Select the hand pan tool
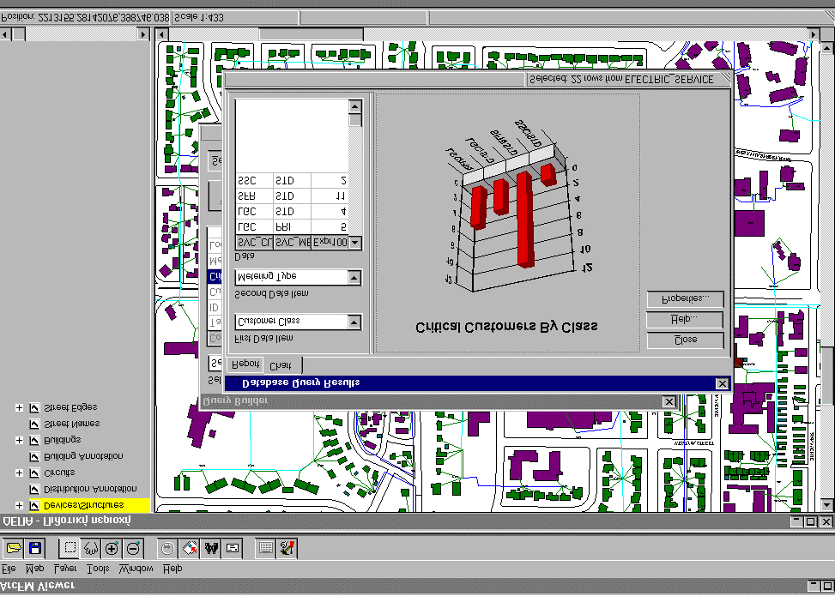835x596 pixels. pyautogui.click(x=90, y=548)
